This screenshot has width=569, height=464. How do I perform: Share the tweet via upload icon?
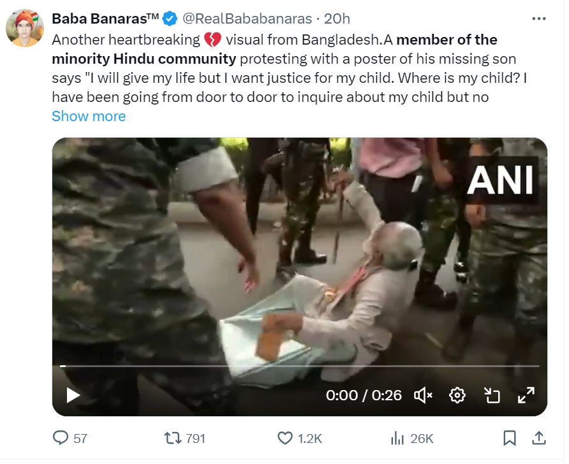tap(539, 438)
